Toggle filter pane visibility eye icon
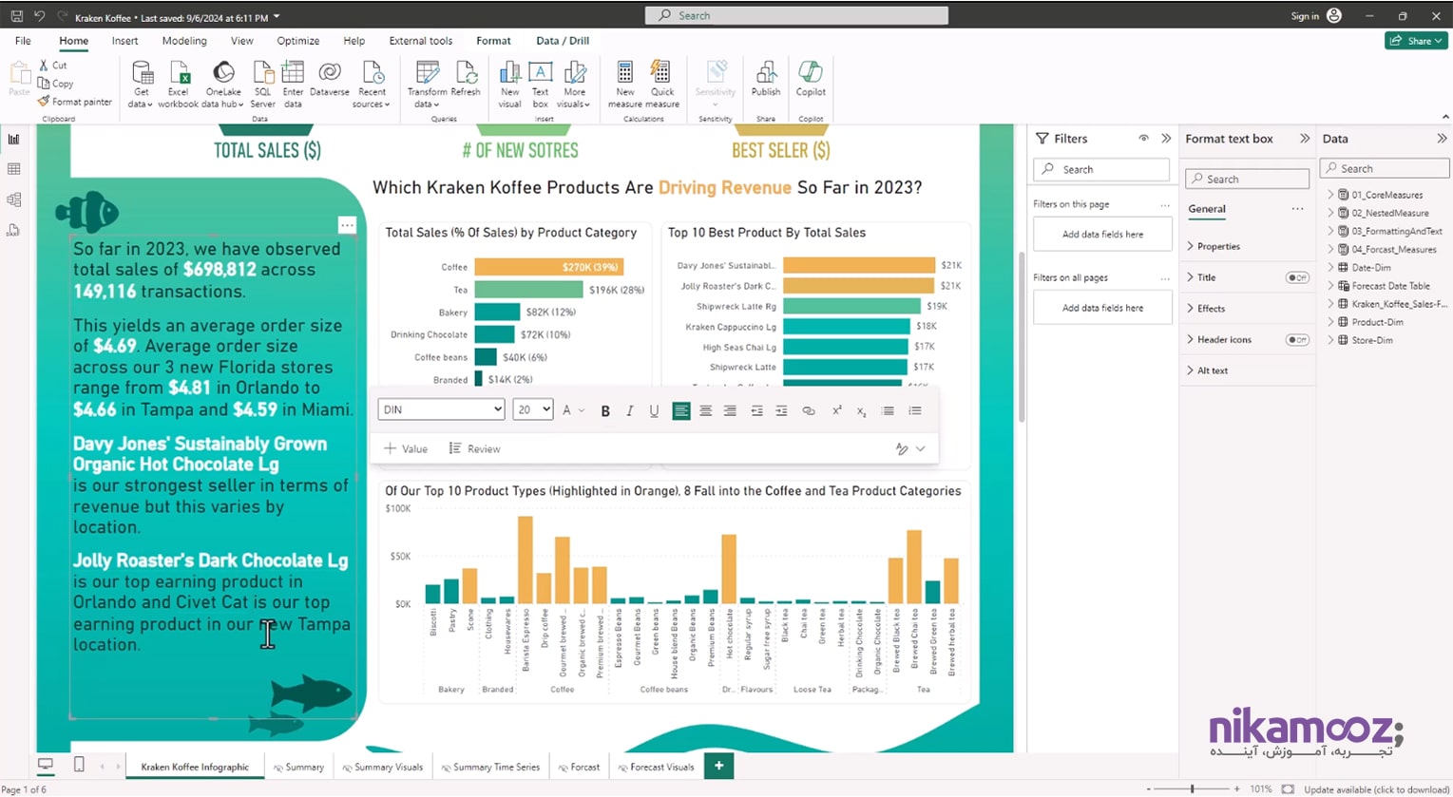 pyautogui.click(x=1143, y=139)
